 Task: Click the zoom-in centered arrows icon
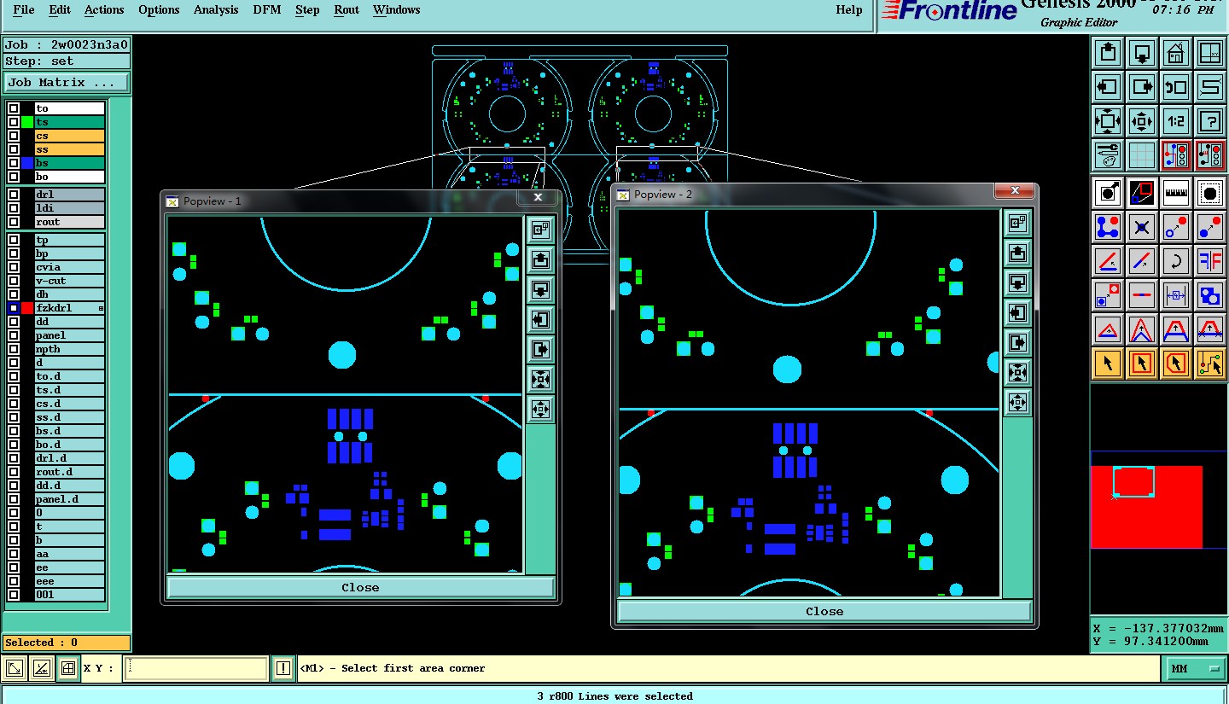tap(1142, 121)
